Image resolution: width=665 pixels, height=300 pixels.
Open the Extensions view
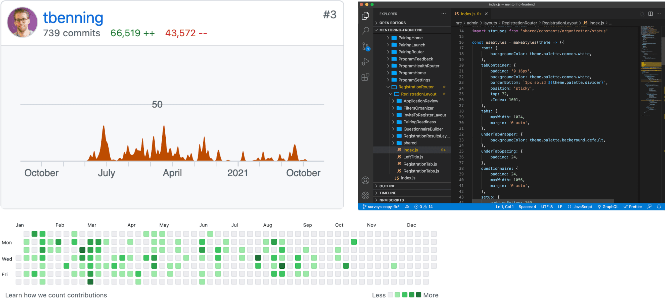(x=365, y=77)
